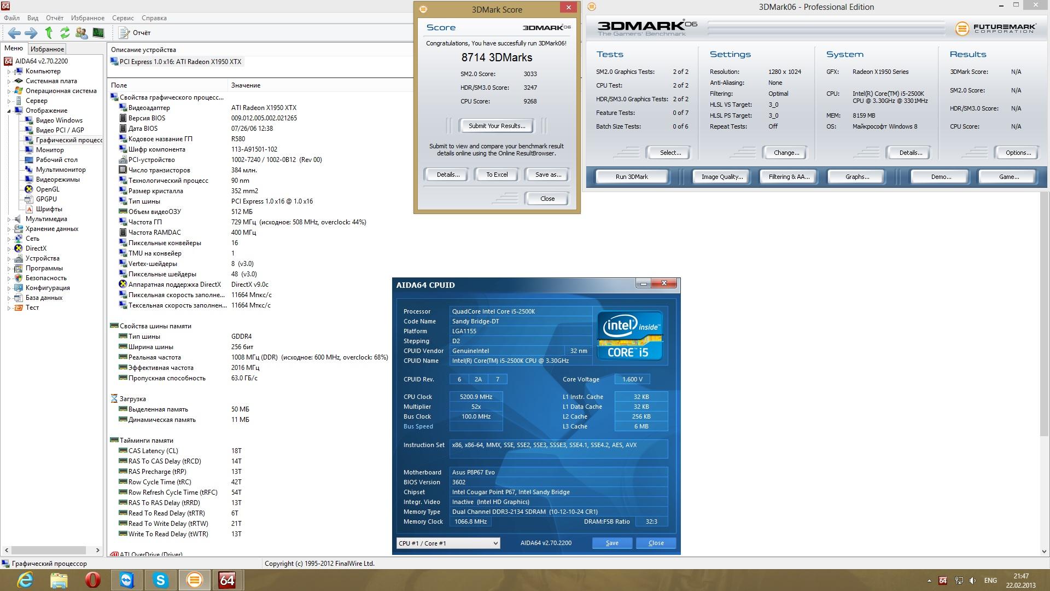Select the Монитор tree item

(50, 150)
